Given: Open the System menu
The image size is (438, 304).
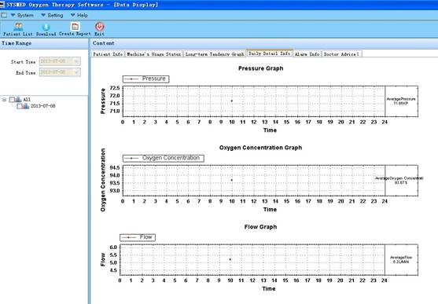Looking at the screenshot, I should coord(22,16).
